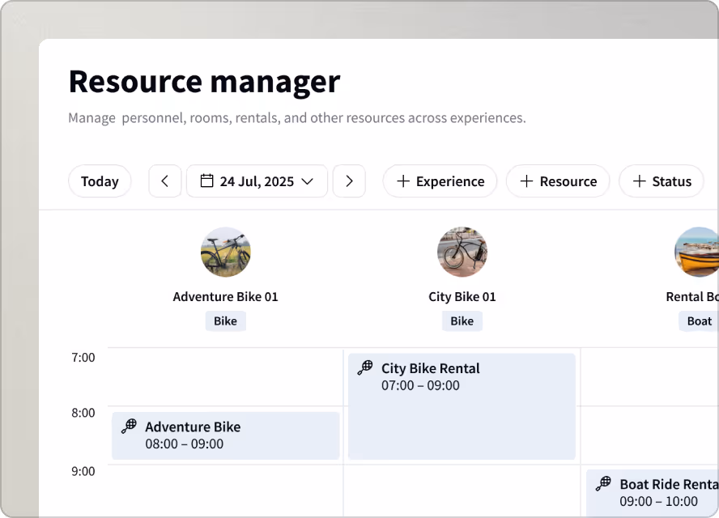Click racket icon on City Bike Rental
Screen dimensions: 719x518
pos(365,367)
